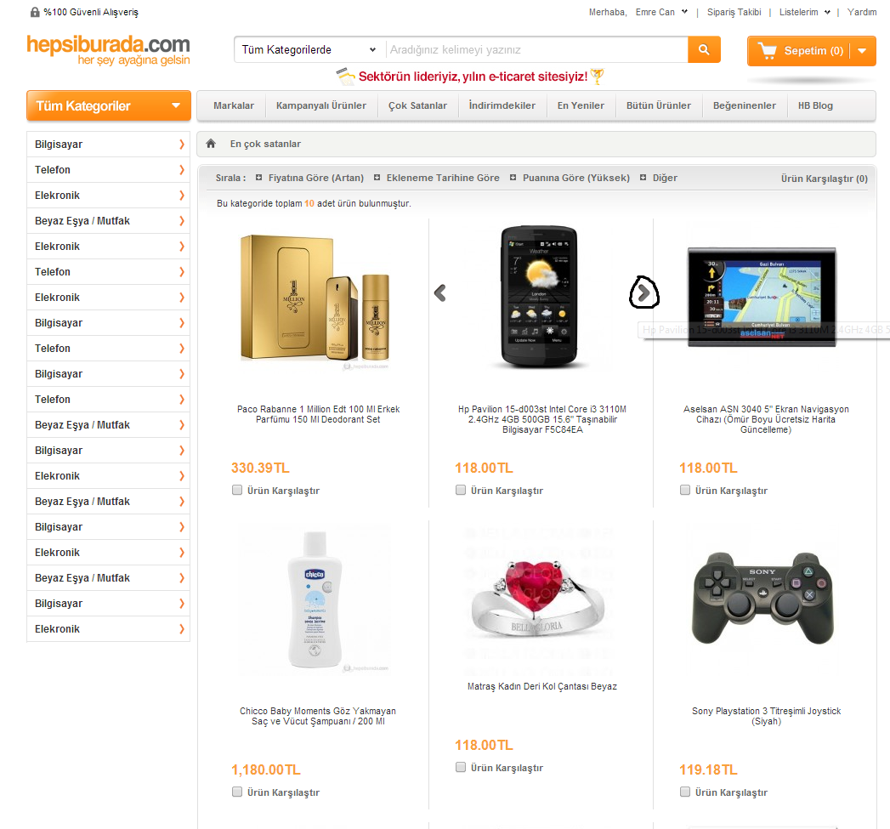Click the shopping cart icon
Image resolution: width=890 pixels, height=829 pixels.
(768, 51)
